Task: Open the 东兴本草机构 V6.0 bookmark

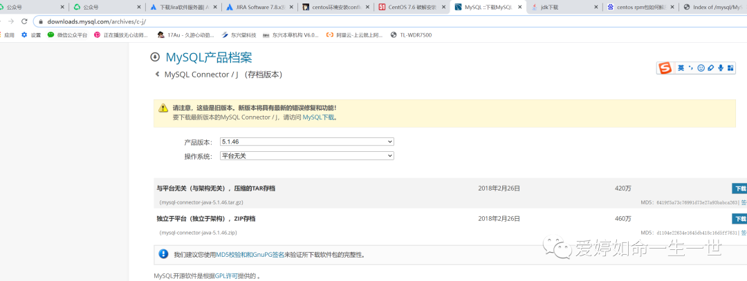Action: pyautogui.click(x=290, y=35)
